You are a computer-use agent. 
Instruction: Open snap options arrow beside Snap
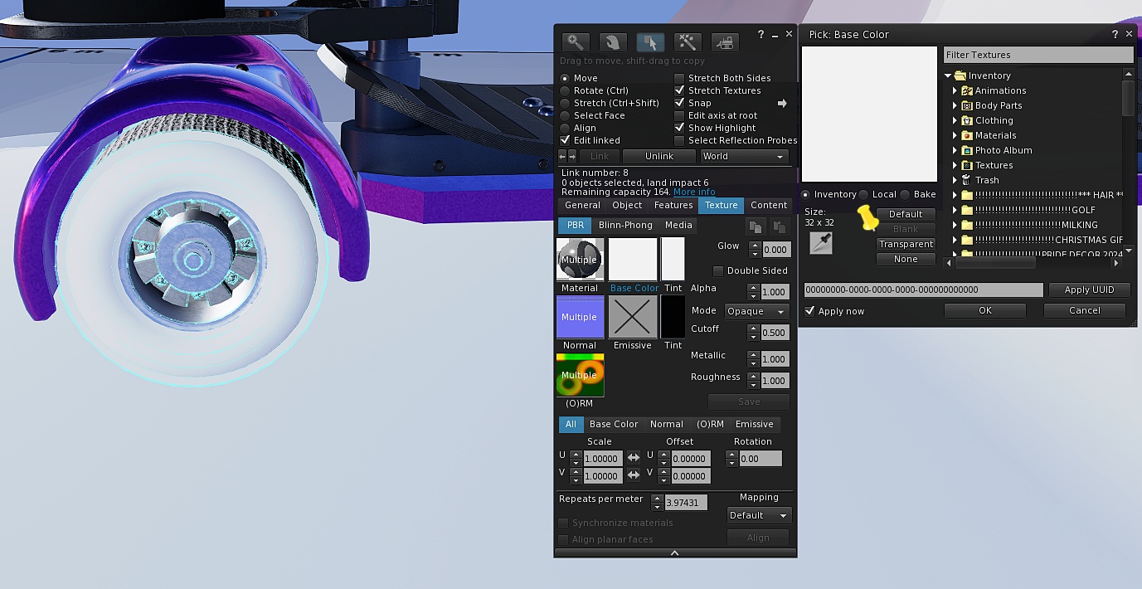point(781,104)
